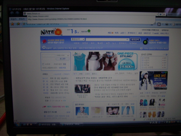Click the Favorites Center star icon

13,24
